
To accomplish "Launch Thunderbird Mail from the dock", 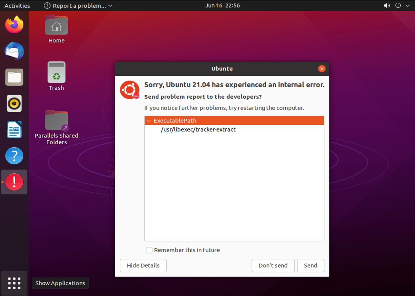I will [14, 51].
